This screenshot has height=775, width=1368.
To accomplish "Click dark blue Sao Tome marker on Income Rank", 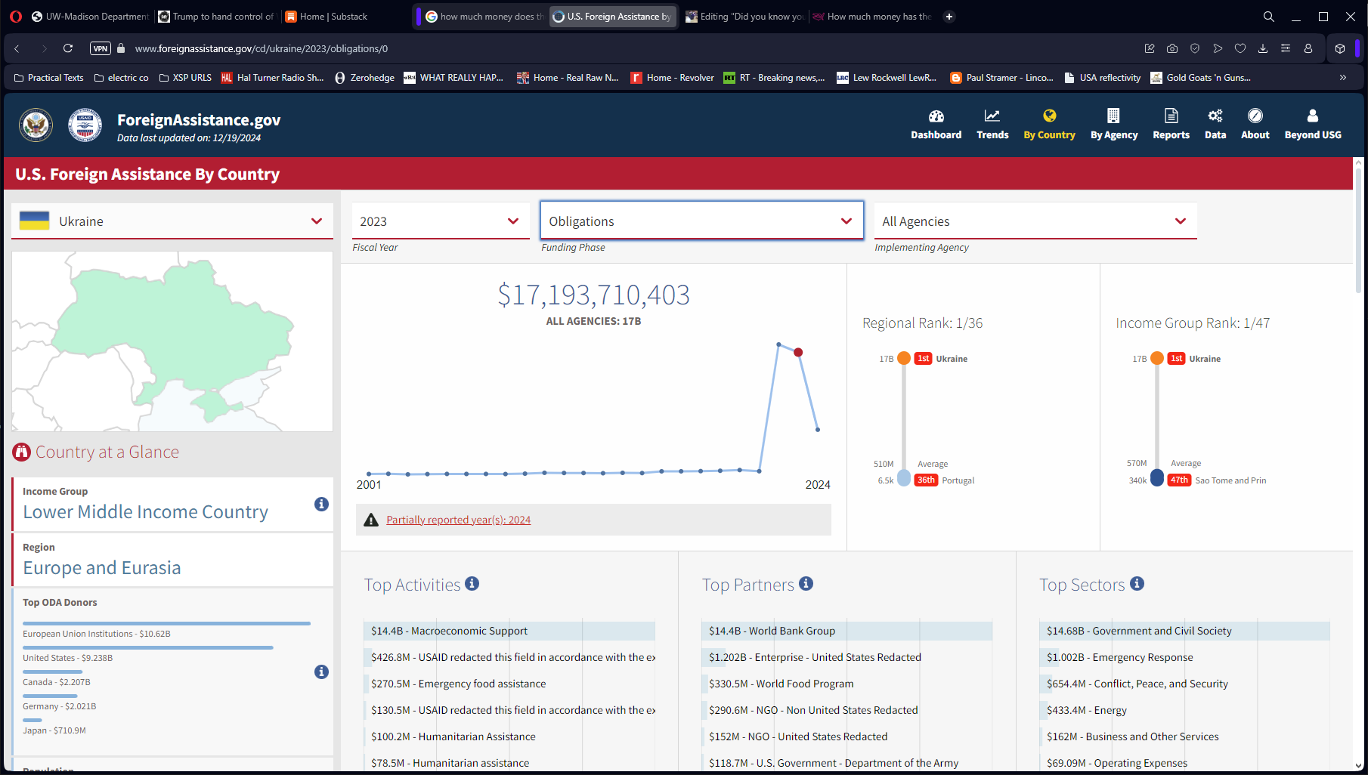I will point(1157,479).
